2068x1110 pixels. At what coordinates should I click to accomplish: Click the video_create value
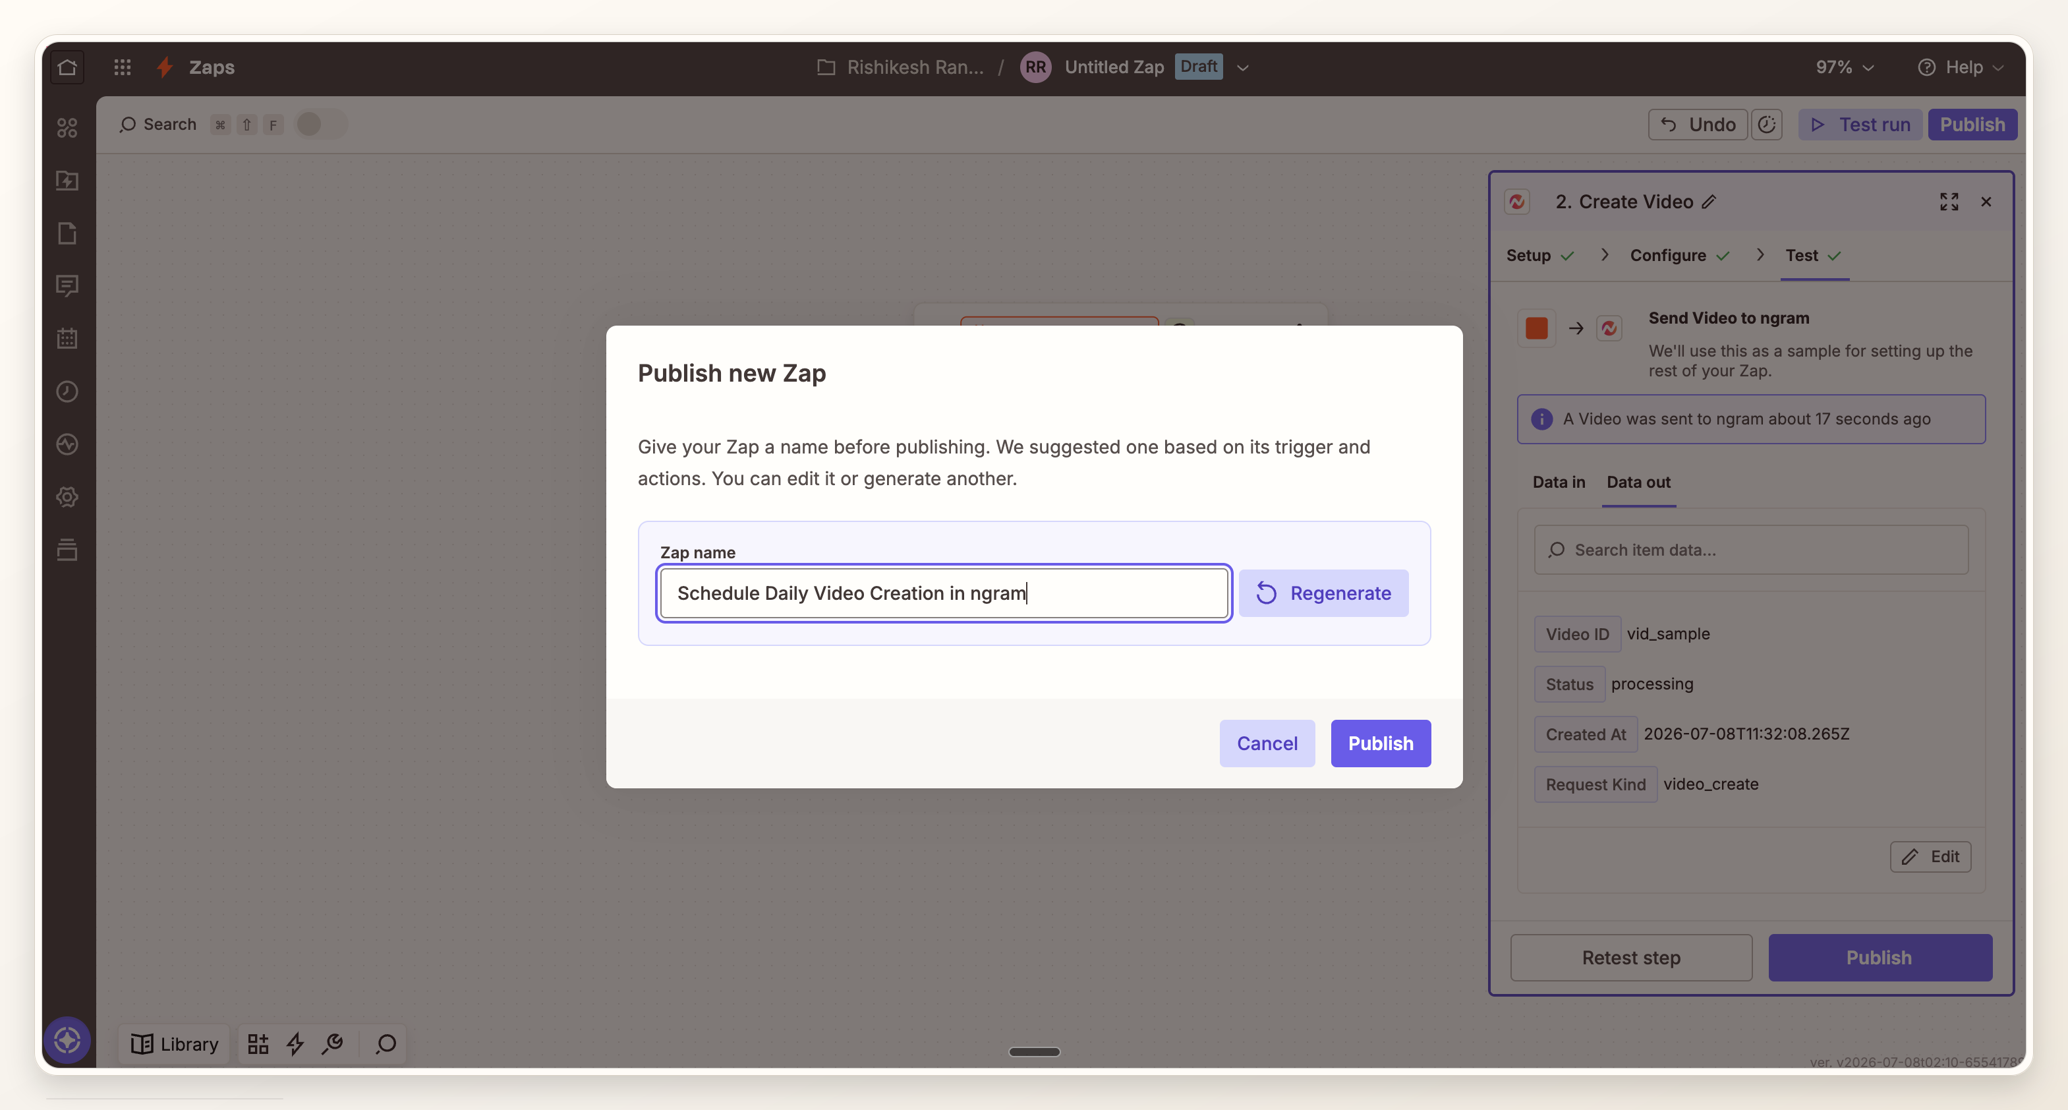(1711, 784)
